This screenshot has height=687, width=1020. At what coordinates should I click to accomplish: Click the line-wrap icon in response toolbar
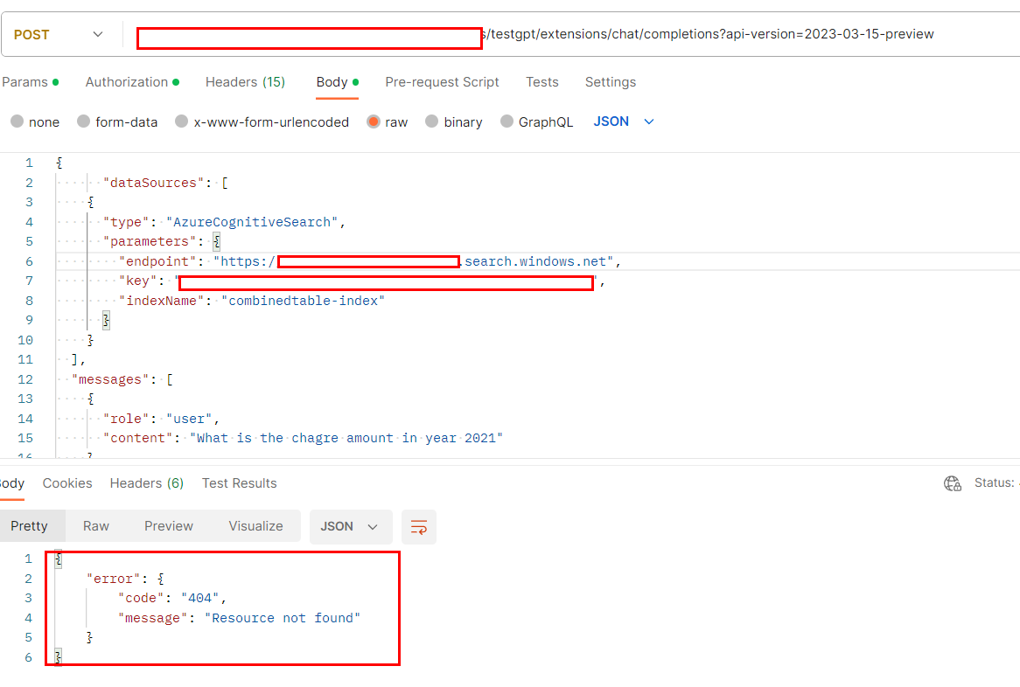pos(418,527)
